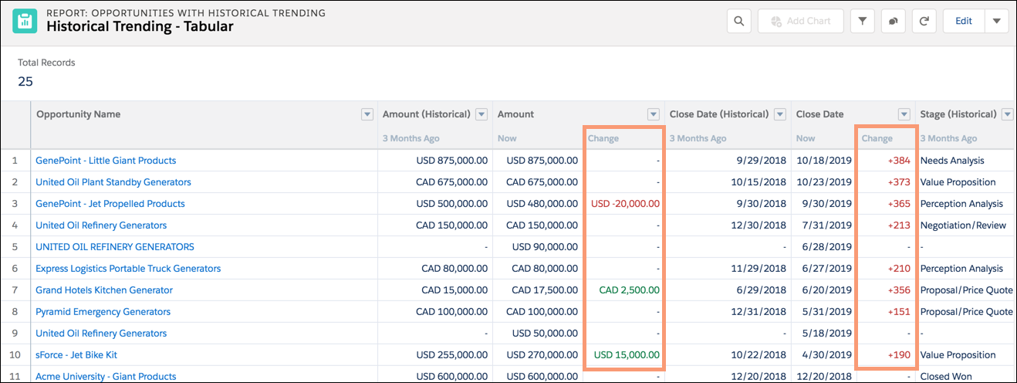Click the chatter comments icon
Viewport: 1017px width, 383px height.
pyautogui.click(x=893, y=21)
